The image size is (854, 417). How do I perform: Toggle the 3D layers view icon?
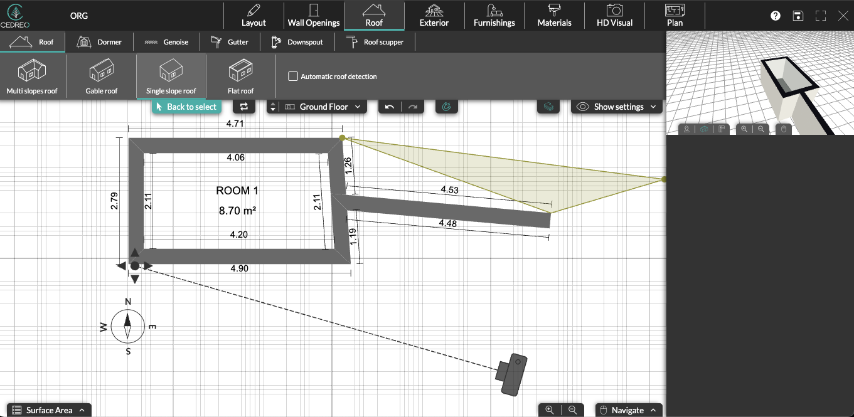548,107
